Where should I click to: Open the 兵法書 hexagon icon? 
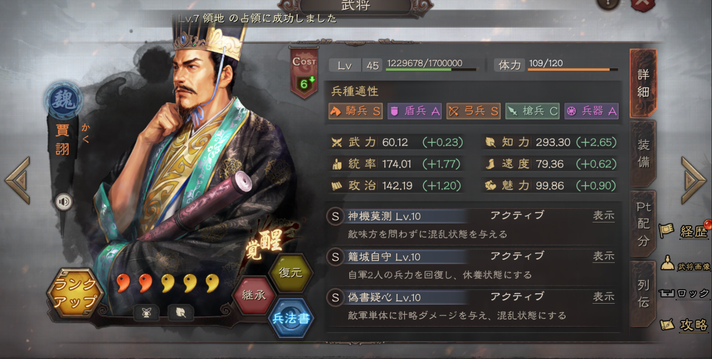(x=291, y=318)
